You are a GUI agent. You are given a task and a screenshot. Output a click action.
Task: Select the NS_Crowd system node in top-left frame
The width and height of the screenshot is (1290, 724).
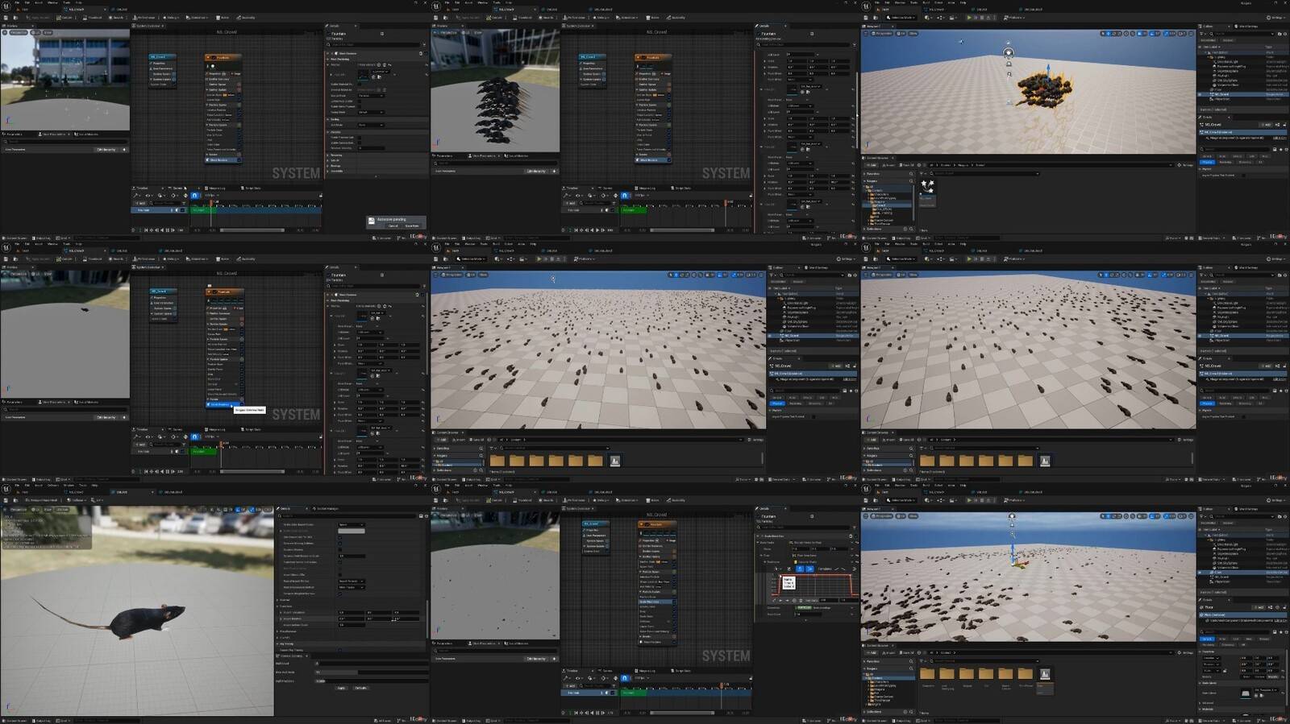point(162,56)
